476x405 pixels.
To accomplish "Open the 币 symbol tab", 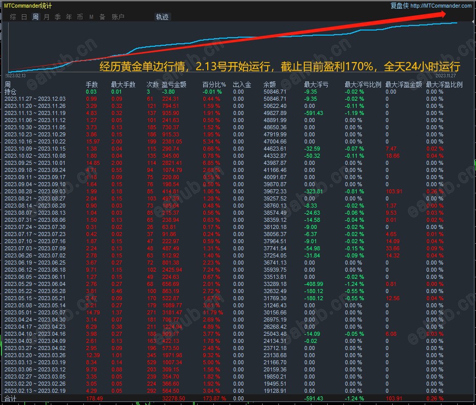I will click(x=80, y=17).
